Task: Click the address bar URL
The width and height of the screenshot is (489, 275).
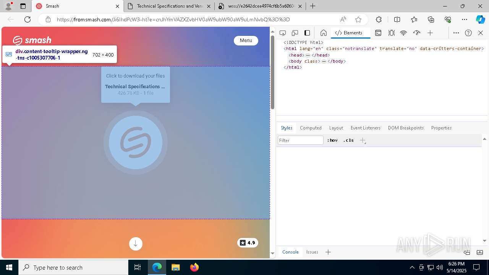Action: pyautogui.click(x=173, y=19)
